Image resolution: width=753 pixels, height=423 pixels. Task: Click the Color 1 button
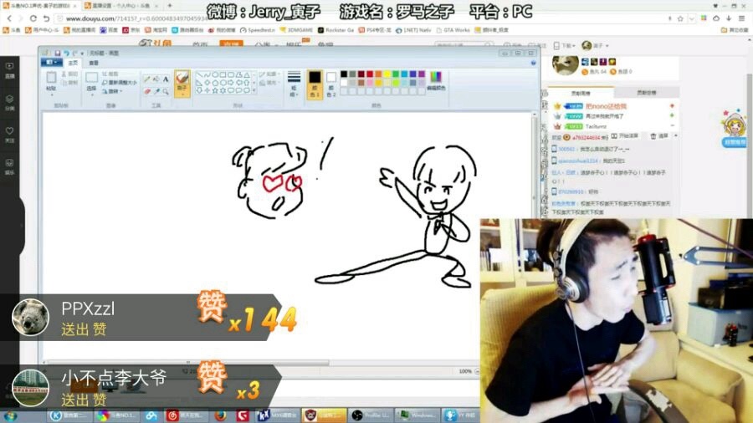click(315, 84)
